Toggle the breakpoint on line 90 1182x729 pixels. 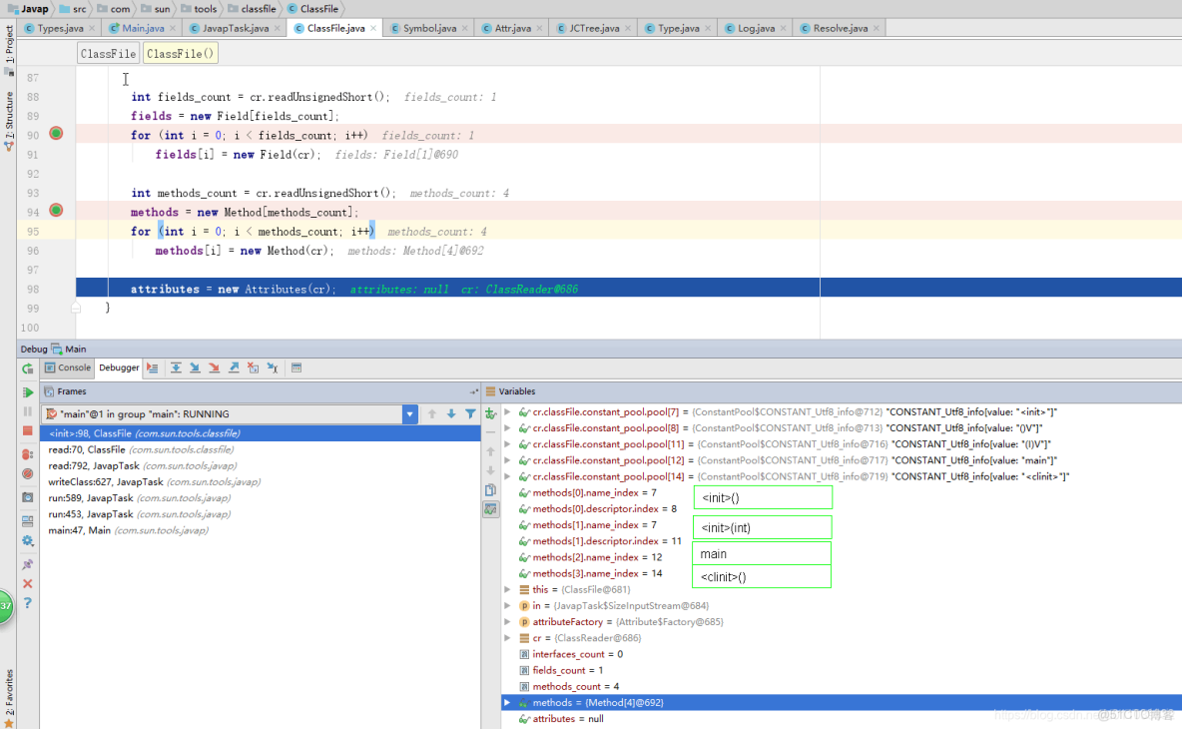pyautogui.click(x=56, y=132)
